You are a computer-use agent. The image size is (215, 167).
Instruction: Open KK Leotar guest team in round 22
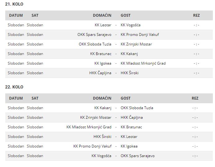pyautogui.click(x=129, y=137)
